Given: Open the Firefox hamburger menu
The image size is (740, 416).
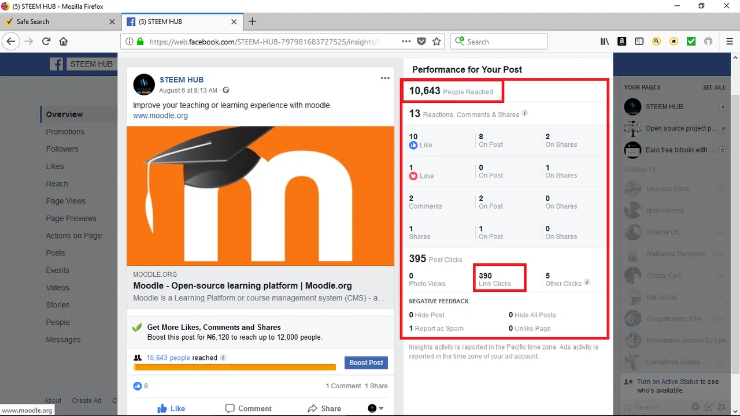Looking at the screenshot, I should tap(730, 42).
